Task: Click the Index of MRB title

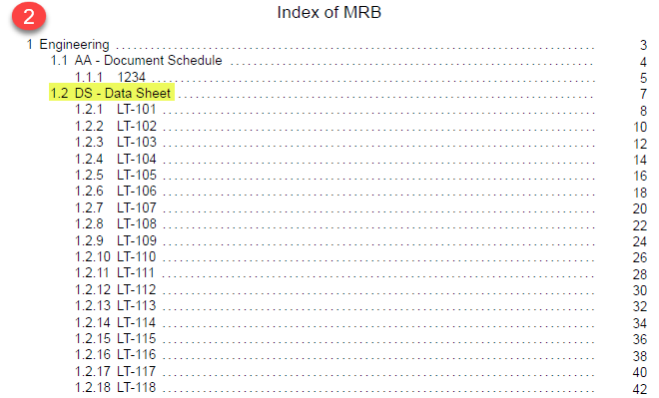Action: click(329, 12)
